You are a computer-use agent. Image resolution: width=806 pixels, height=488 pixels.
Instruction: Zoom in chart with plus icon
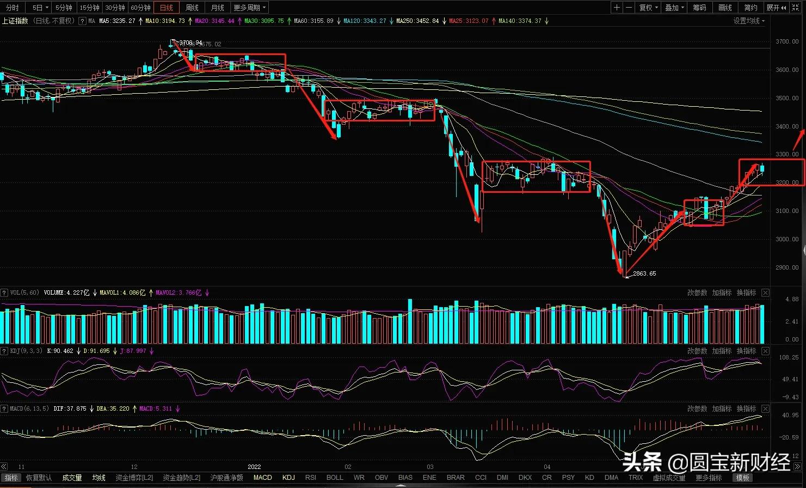(617, 8)
